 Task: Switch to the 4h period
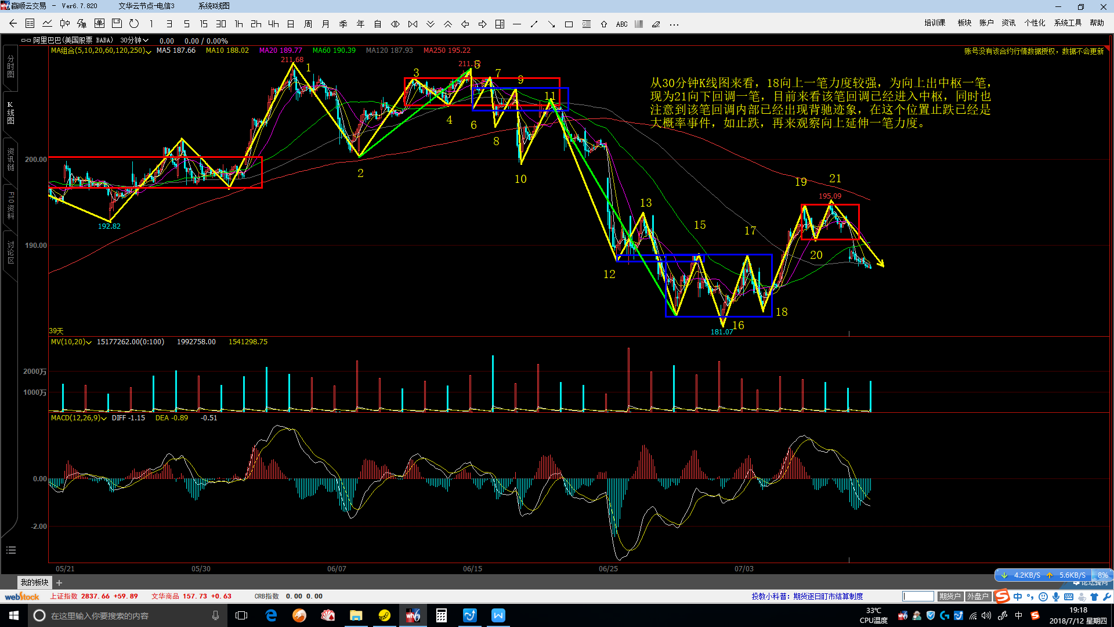pos(273,24)
